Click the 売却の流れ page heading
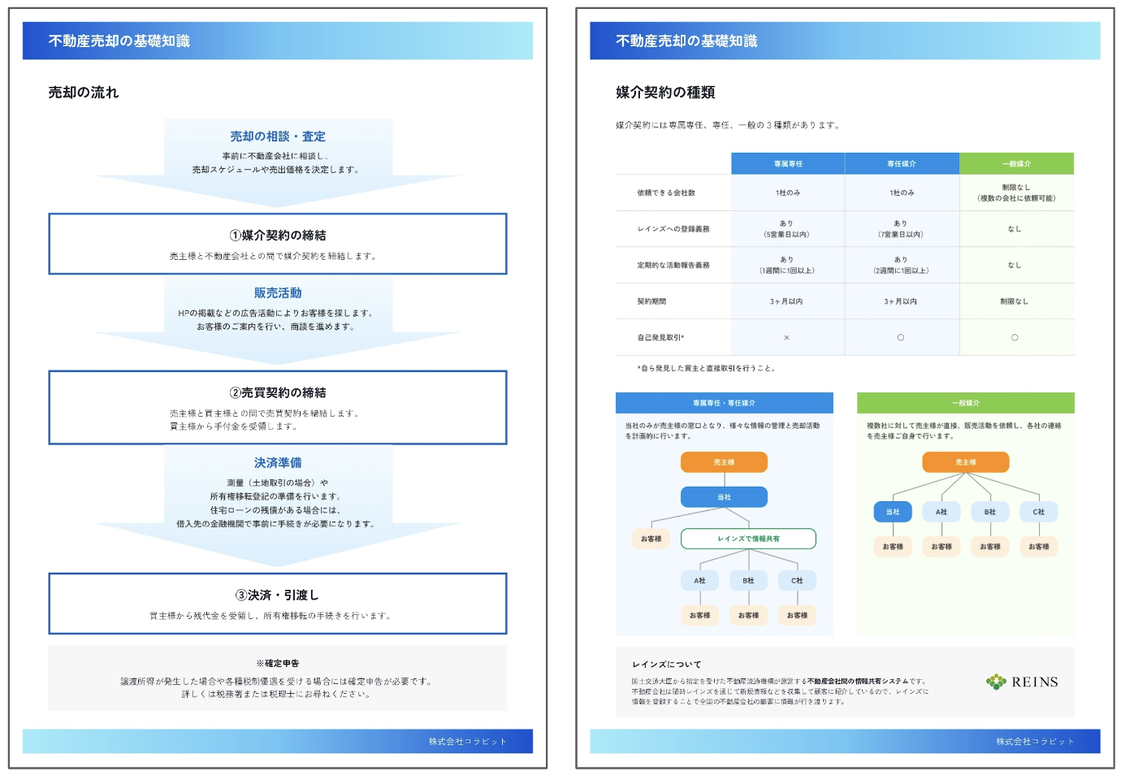The width and height of the screenshot is (1121, 784). [x=84, y=93]
